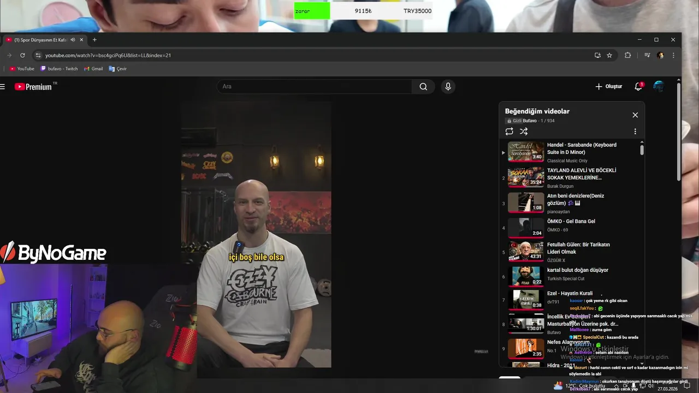Open the playlist three-dot options menu
Image resolution: width=699 pixels, height=393 pixels.
click(x=635, y=131)
